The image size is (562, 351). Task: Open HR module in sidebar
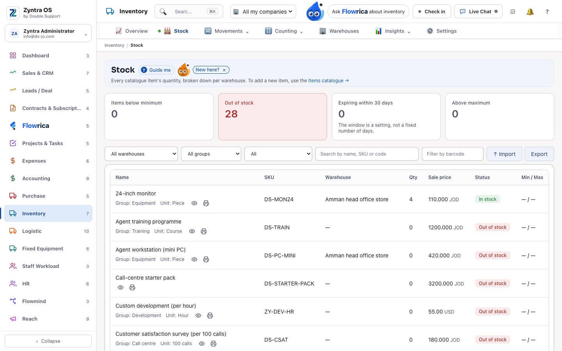coord(48,284)
